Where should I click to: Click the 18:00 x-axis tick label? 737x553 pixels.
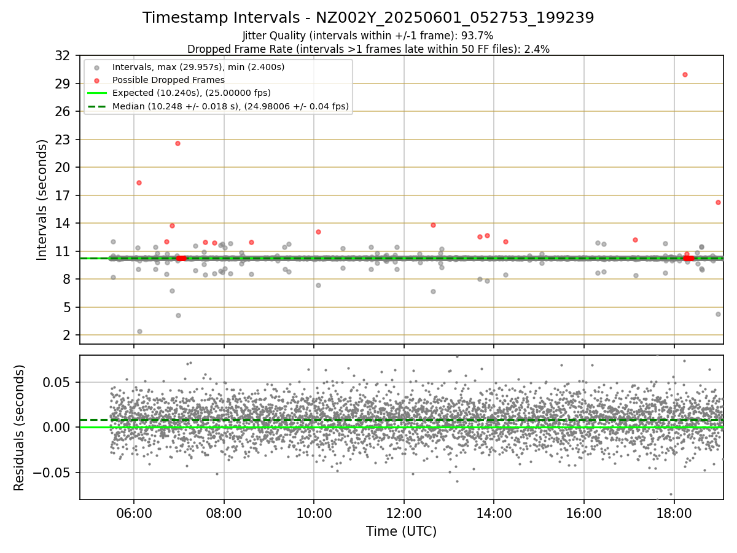[x=674, y=514]
